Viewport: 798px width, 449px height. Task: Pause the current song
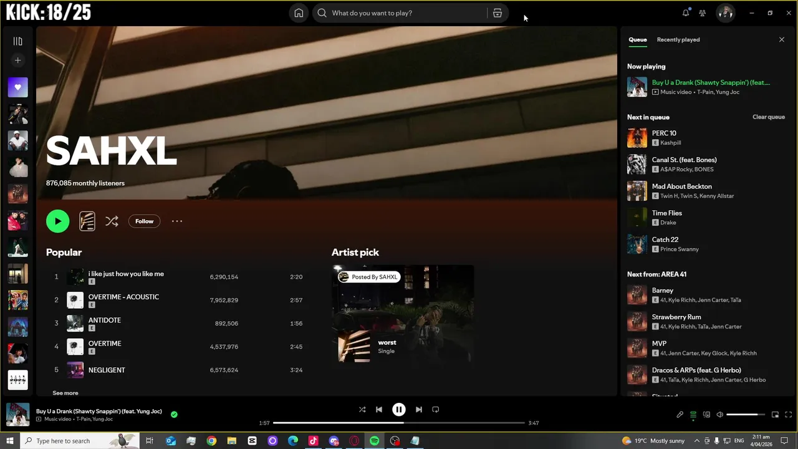[399, 410]
